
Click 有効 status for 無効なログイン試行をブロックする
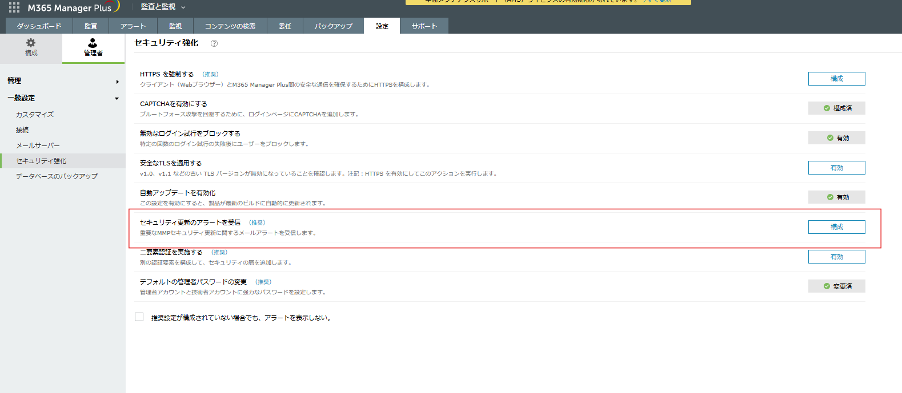(x=836, y=138)
